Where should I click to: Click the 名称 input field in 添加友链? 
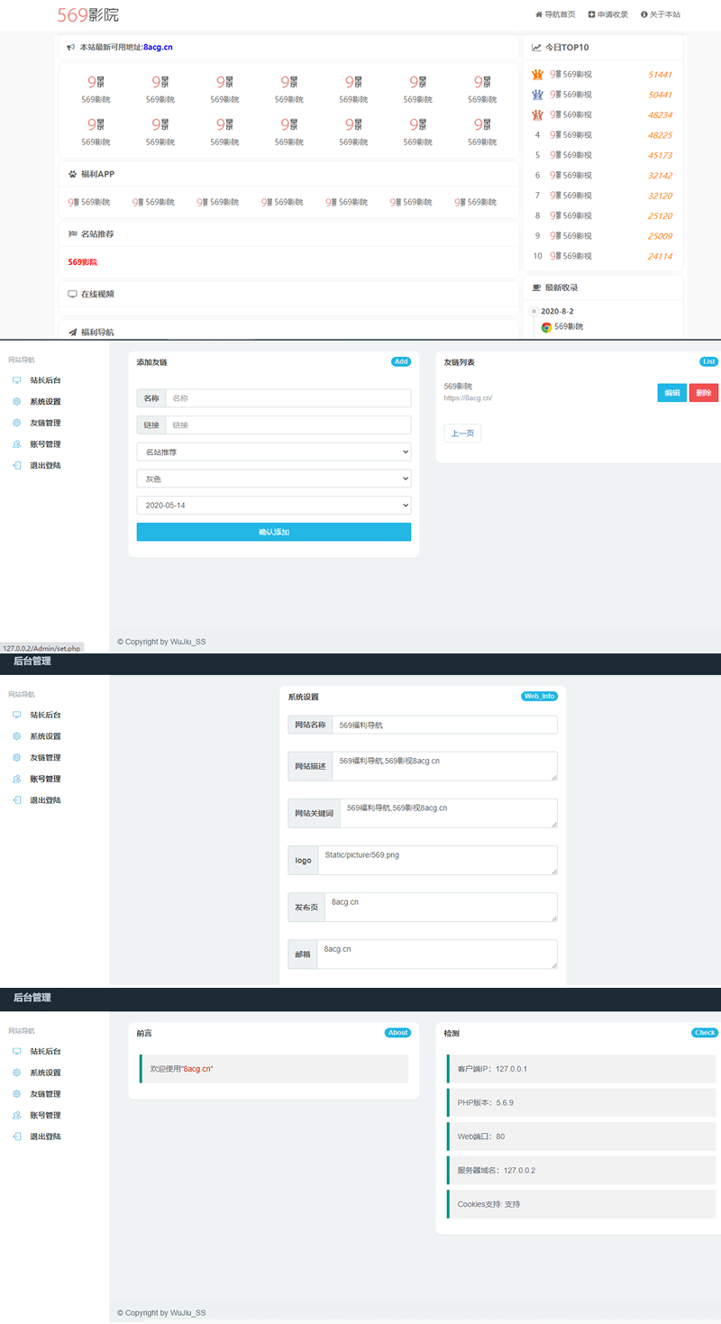[x=287, y=398]
